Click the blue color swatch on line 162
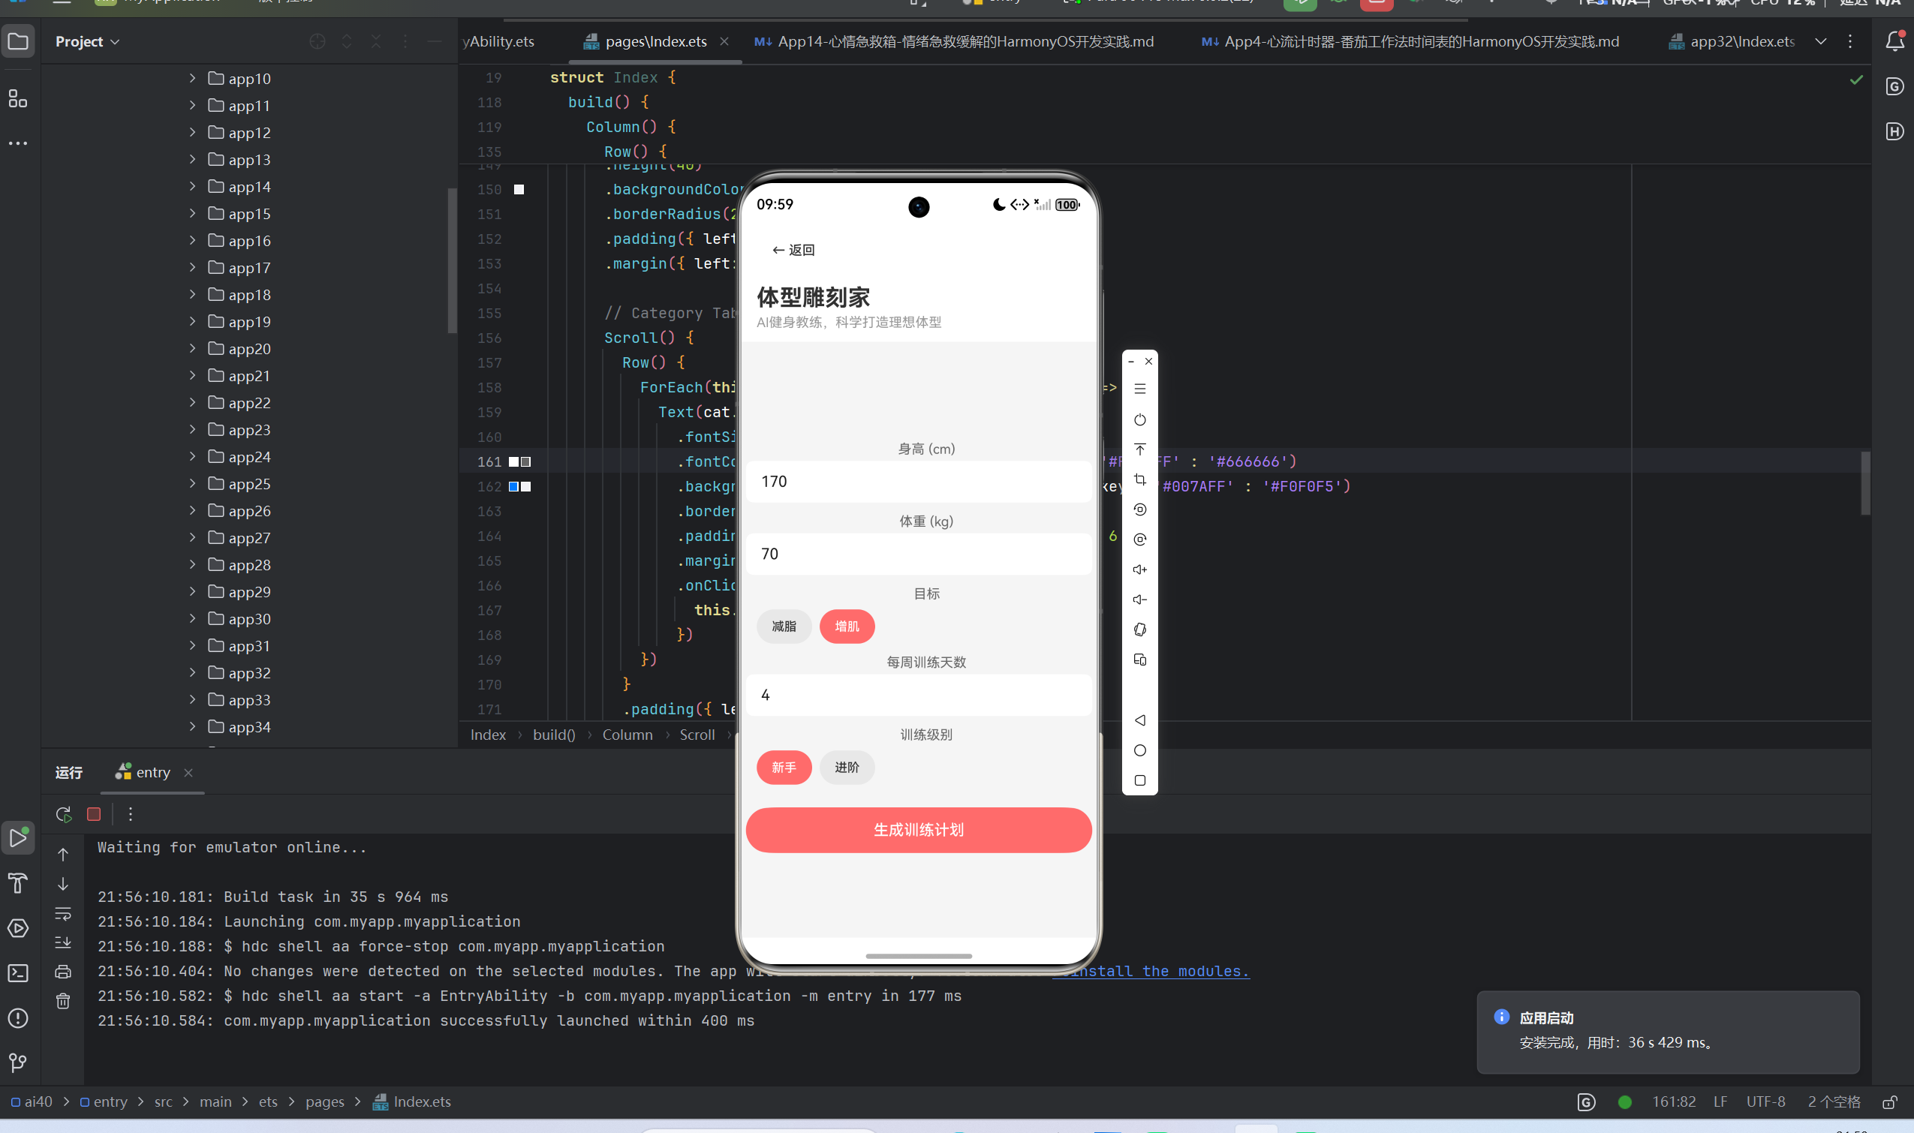The width and height of the screenshot is (1914, 1133). 513,486
